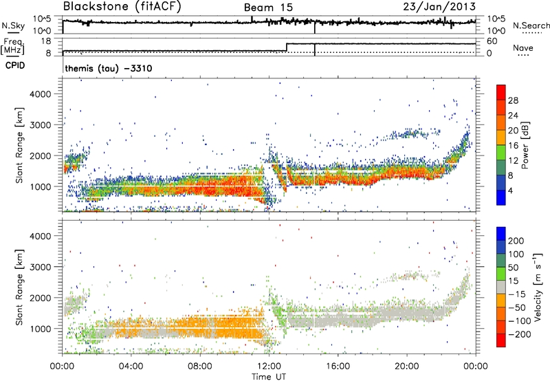
Task: Click the Nave legend label
Action: click(x=522, y=47)
